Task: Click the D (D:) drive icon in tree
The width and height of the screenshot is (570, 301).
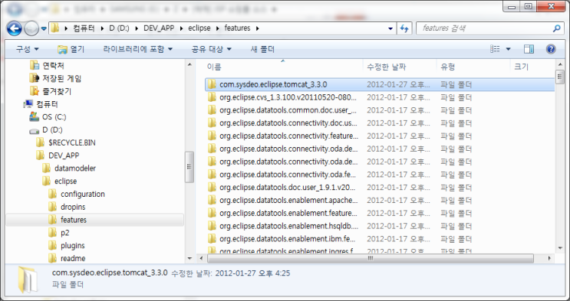Action: (x=35, y=130)
